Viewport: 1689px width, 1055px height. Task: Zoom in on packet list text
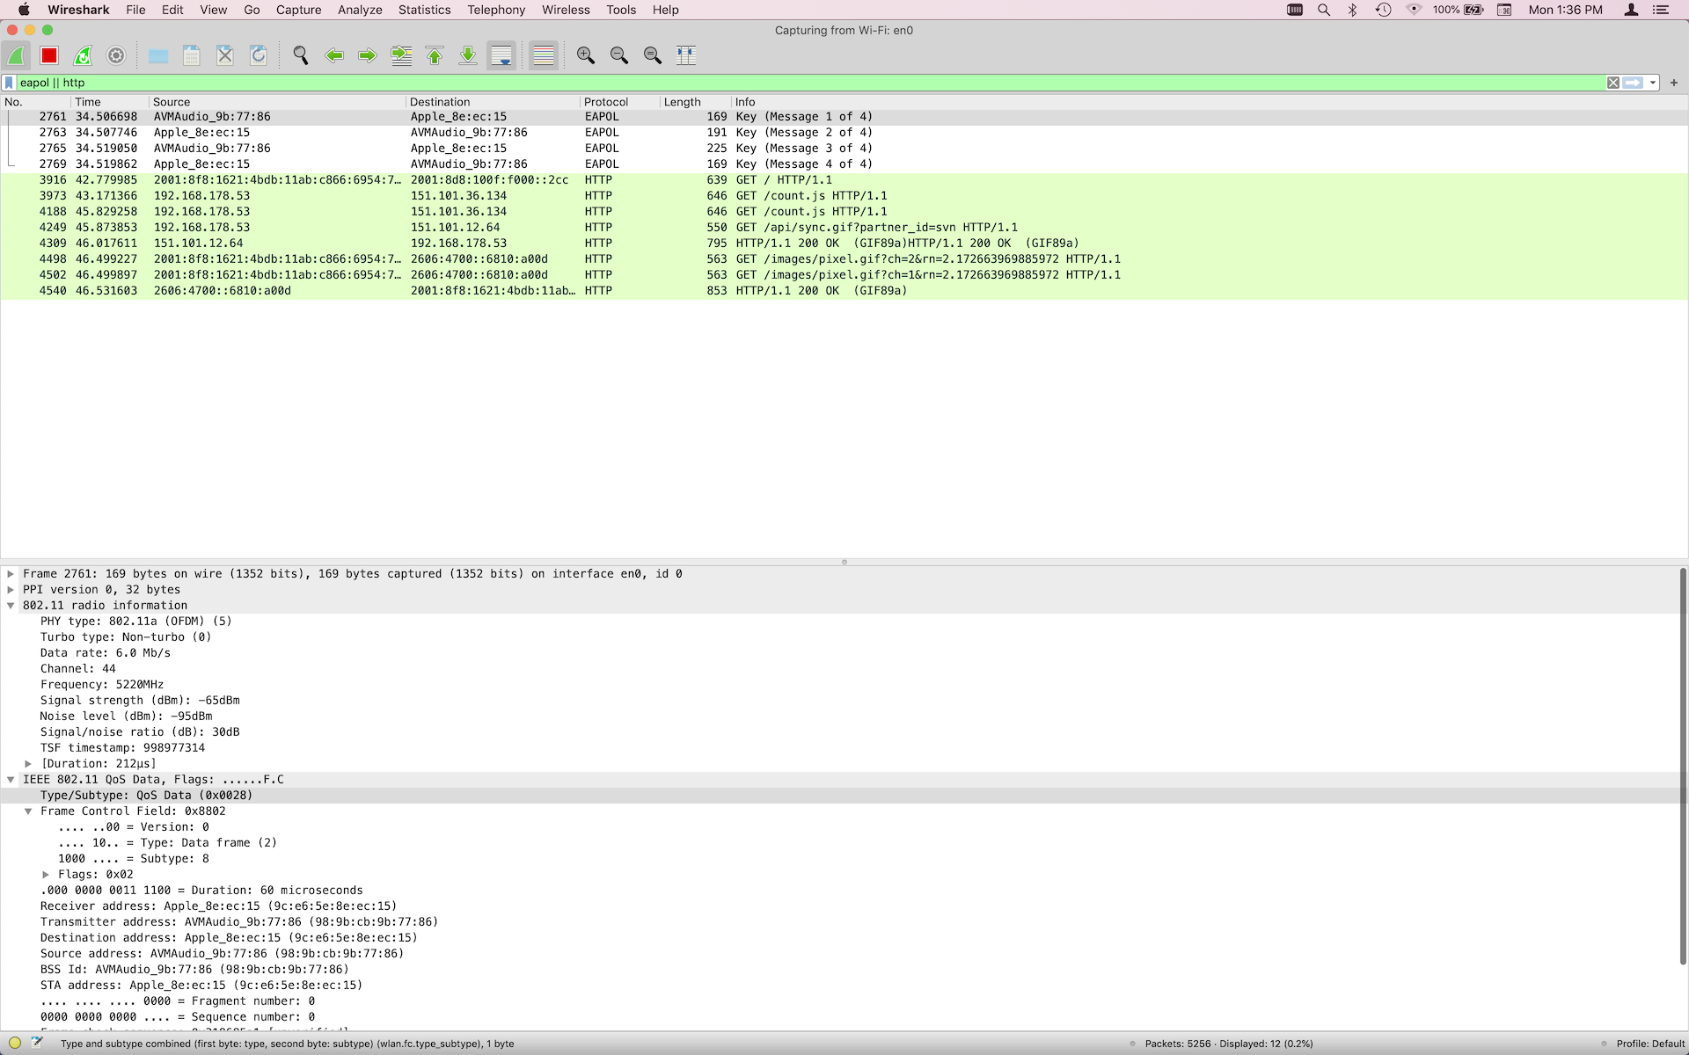tap(586, 55)
